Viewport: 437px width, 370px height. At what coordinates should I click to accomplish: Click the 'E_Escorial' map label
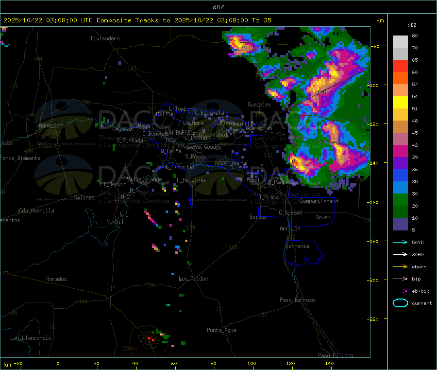[180, 167]
